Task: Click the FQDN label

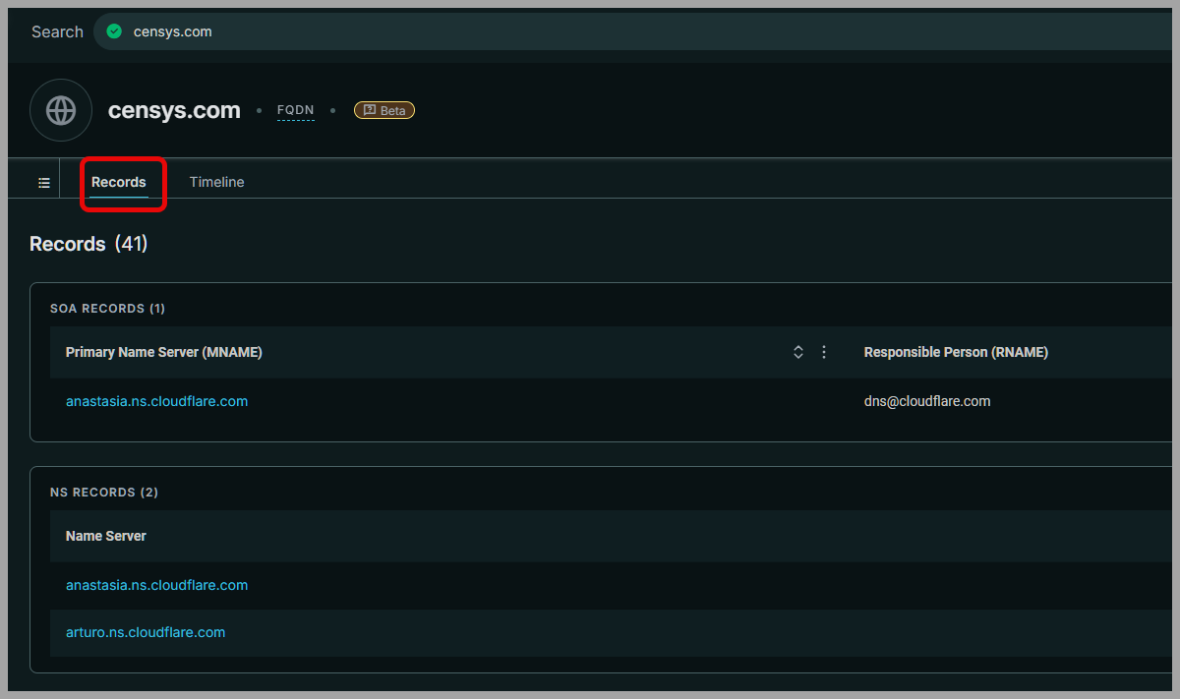Action: (x=296, y=110)
